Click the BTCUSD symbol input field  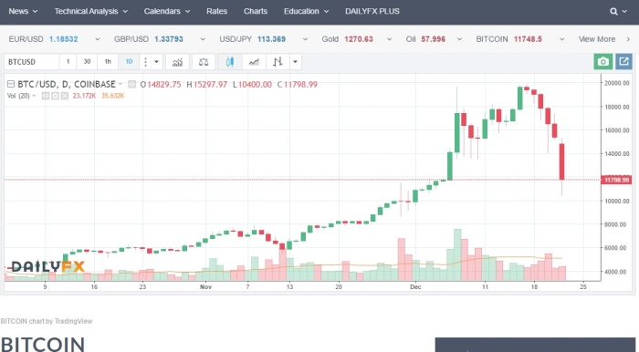[x=31, y=62]
